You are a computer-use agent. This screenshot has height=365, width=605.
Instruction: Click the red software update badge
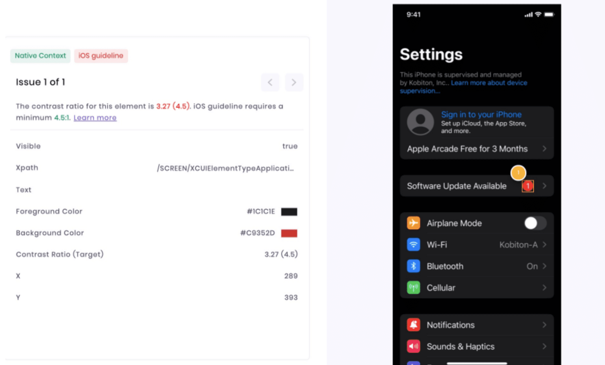[528, 186]
